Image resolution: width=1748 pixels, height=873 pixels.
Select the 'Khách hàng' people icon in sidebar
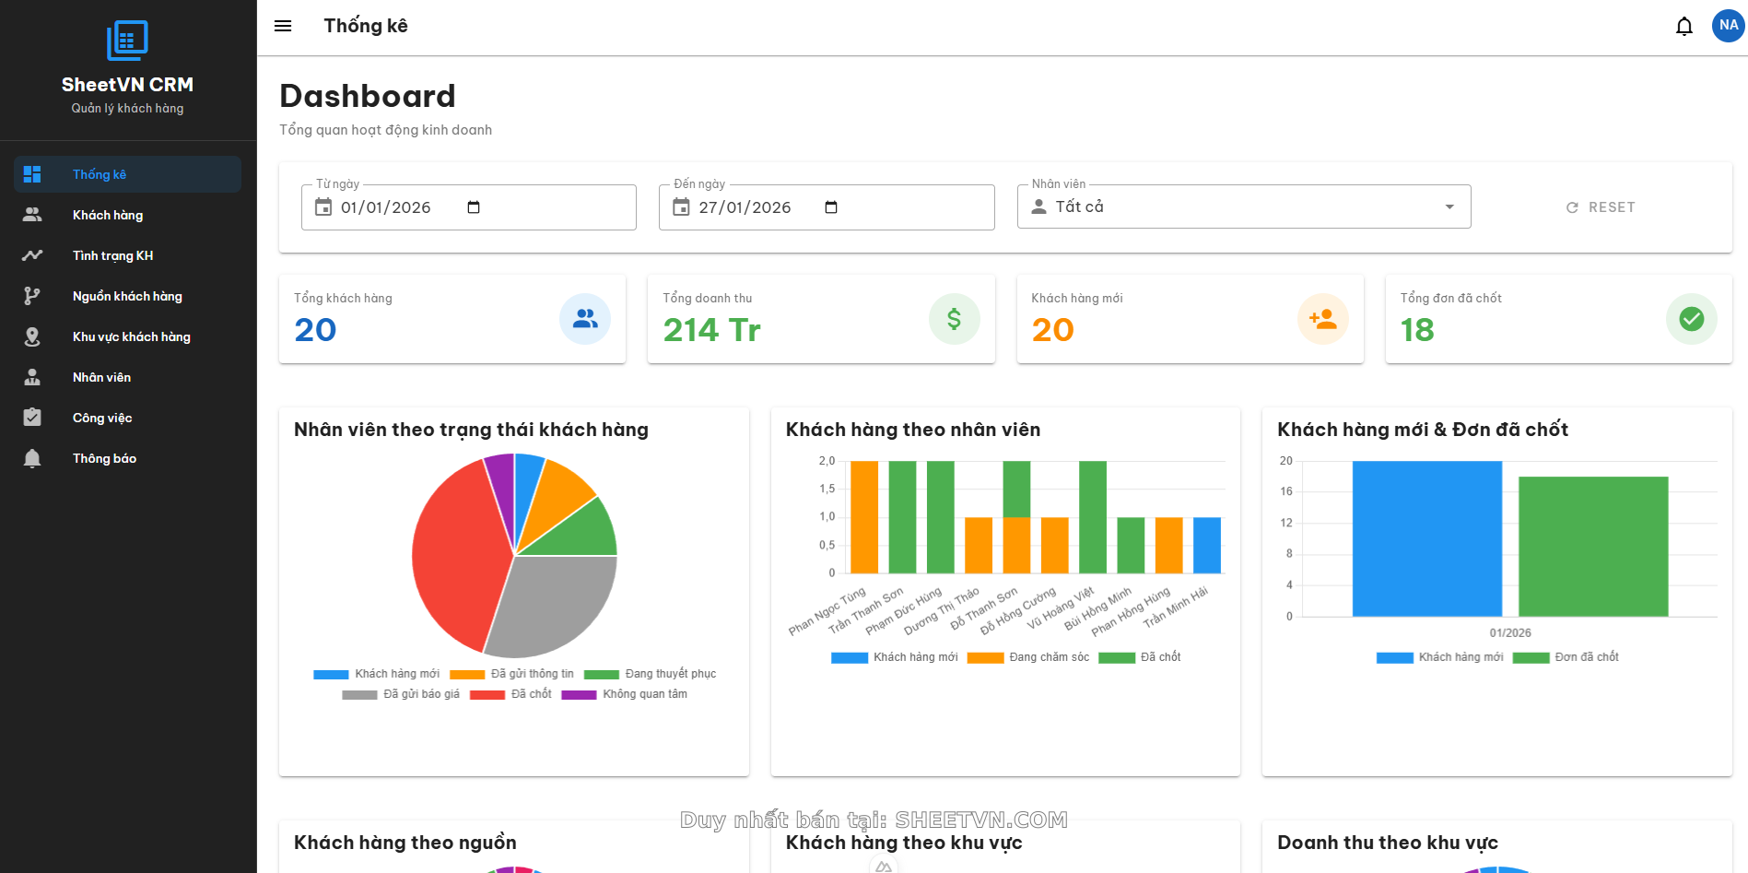(x=32, y=214)
